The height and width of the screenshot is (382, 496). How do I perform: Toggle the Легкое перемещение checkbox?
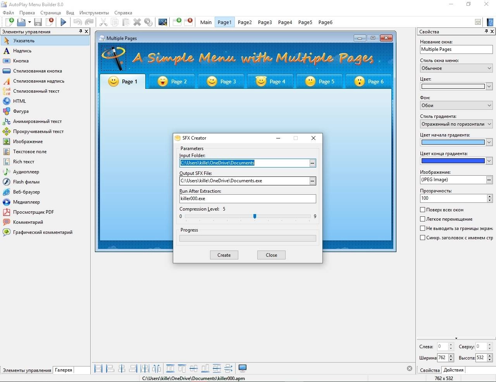click(423, 219)
